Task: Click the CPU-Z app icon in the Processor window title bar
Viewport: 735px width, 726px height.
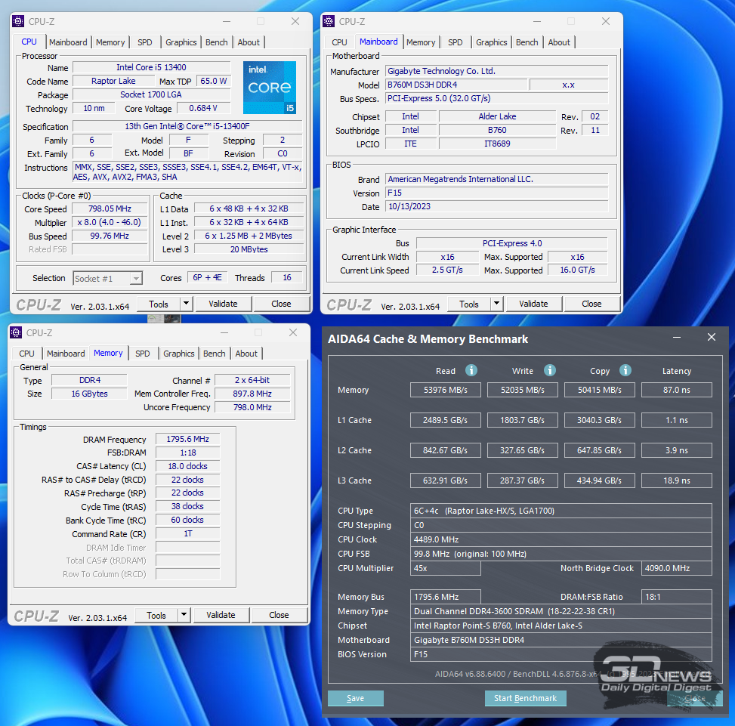Action: [18, 21]
